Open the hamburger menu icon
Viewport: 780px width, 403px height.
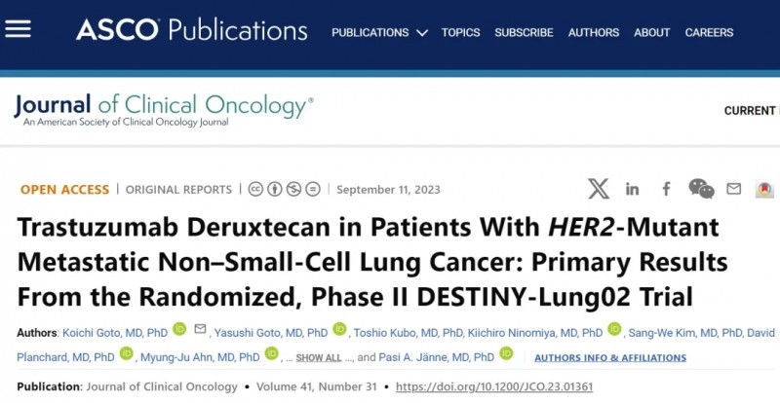tap(19, 29)
